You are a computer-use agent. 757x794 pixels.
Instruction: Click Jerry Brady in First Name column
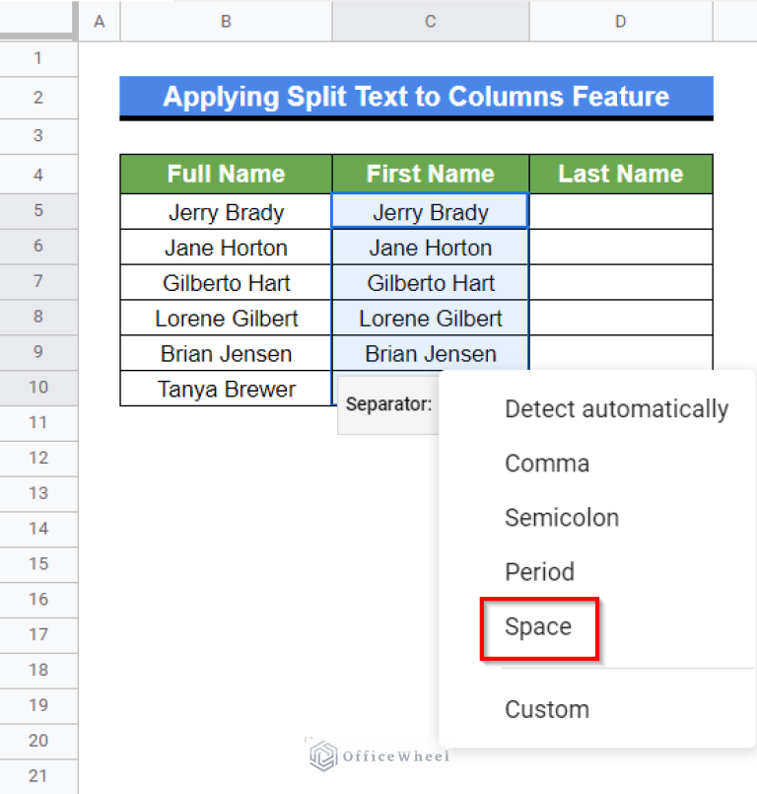point(431,212)
